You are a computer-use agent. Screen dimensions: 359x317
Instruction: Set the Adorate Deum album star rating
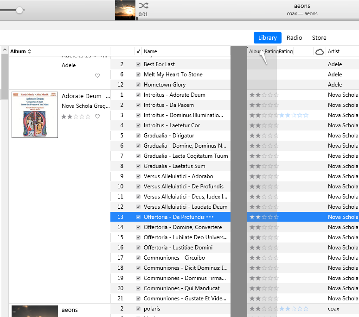[x=76, y=117]
